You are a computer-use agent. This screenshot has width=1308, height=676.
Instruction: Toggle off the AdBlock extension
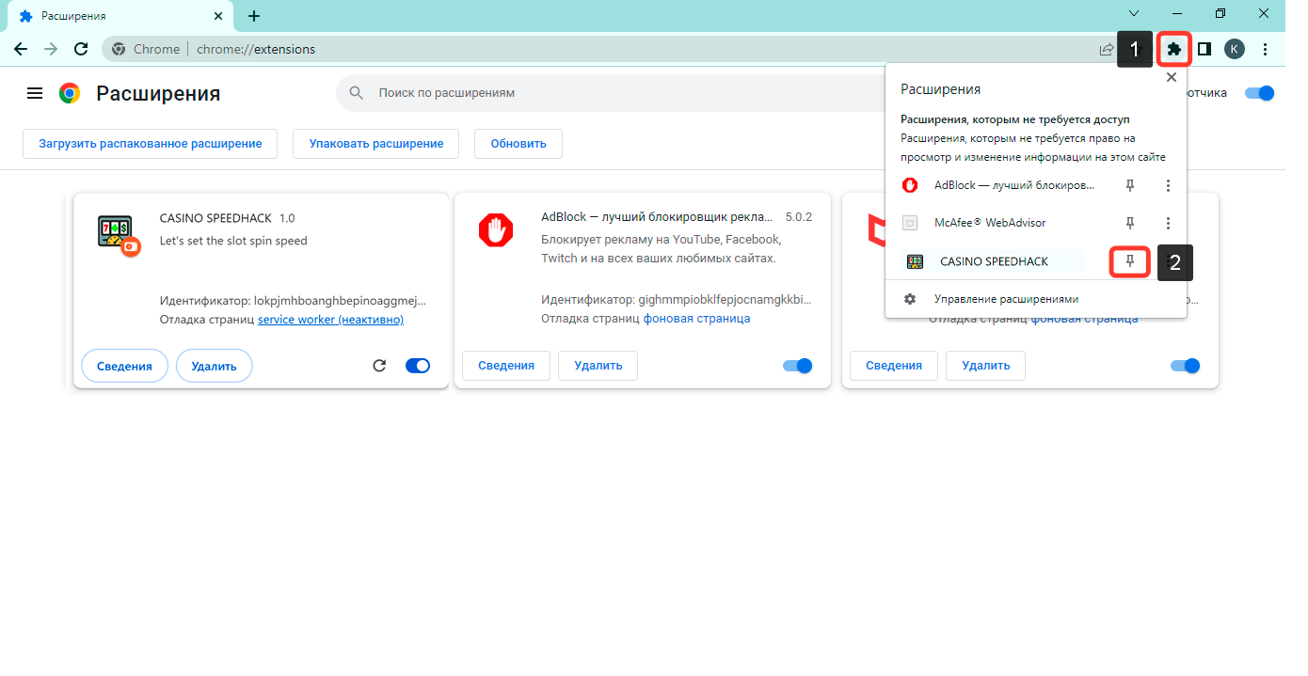(798, 366)
